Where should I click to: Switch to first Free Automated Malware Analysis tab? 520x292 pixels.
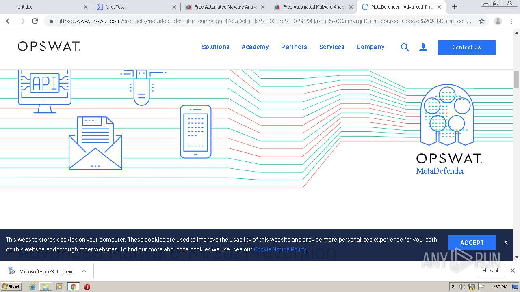point(224,7)
